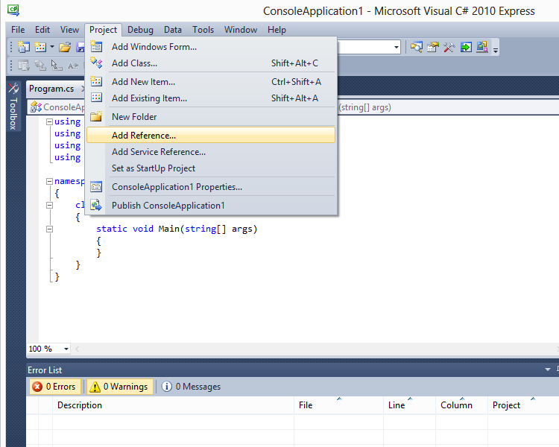
Task: Click Add Service Reference menu entry
Action: pos(211,152)
